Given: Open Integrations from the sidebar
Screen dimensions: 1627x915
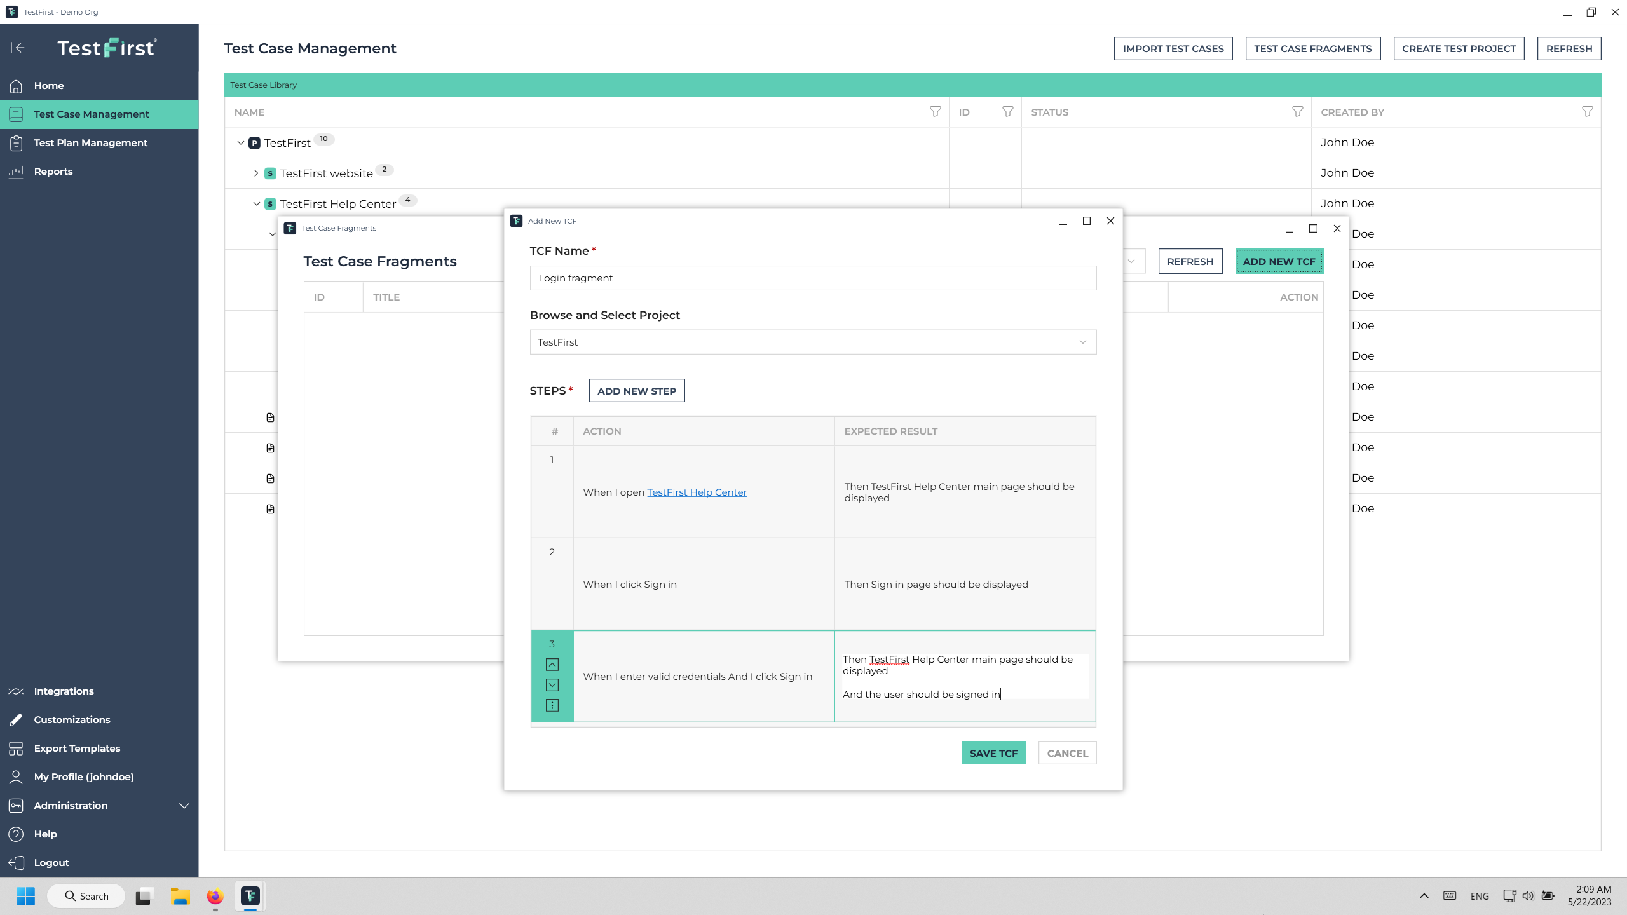Looking at the screenshot, I should point(64,691).
